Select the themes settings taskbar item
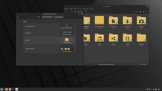162x91 pixels. 17,89
